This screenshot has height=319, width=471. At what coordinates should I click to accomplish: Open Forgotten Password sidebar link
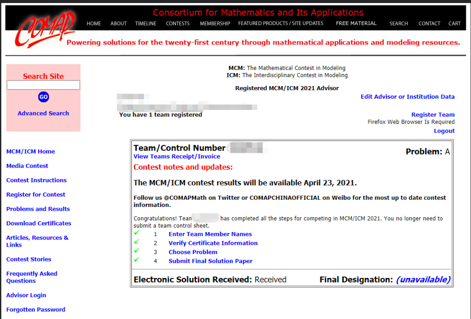click(x=36, y=309)
